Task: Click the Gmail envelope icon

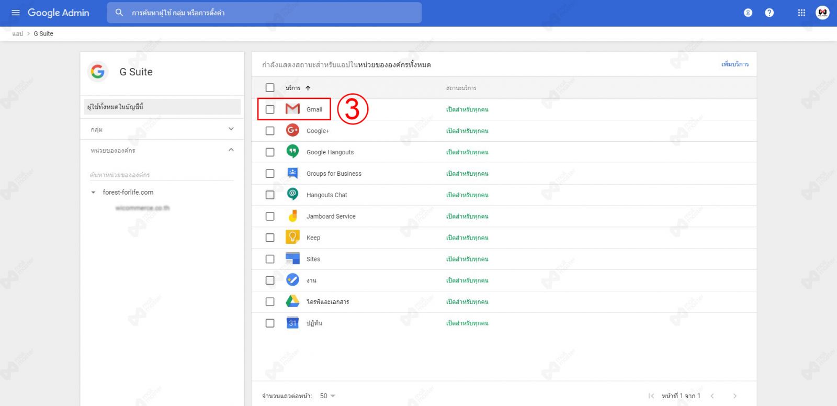Action: (292, 109)
